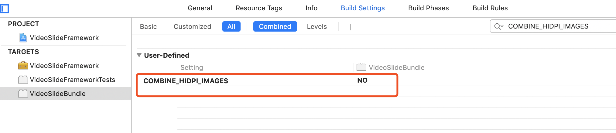Click the search magnifier icon
616x133 pixels.
tap(498, 26)
